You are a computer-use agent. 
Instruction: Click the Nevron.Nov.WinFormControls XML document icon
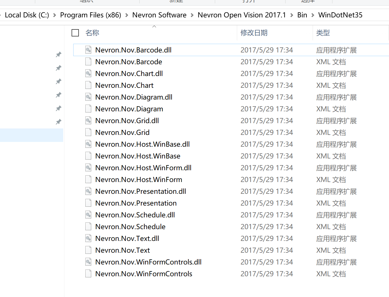pyautogui.click(x=88, y=274)
